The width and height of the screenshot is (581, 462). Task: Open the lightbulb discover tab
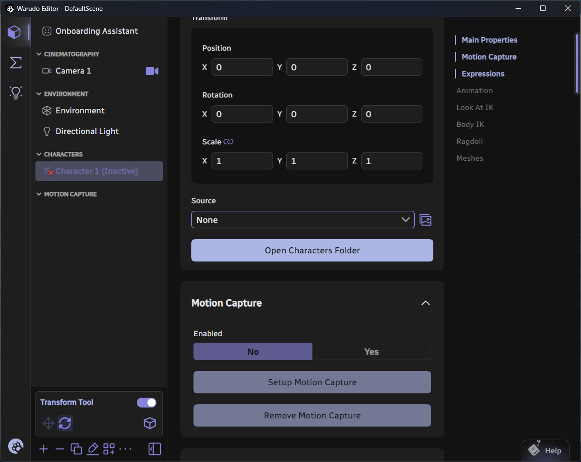click(x=16, y=92)
